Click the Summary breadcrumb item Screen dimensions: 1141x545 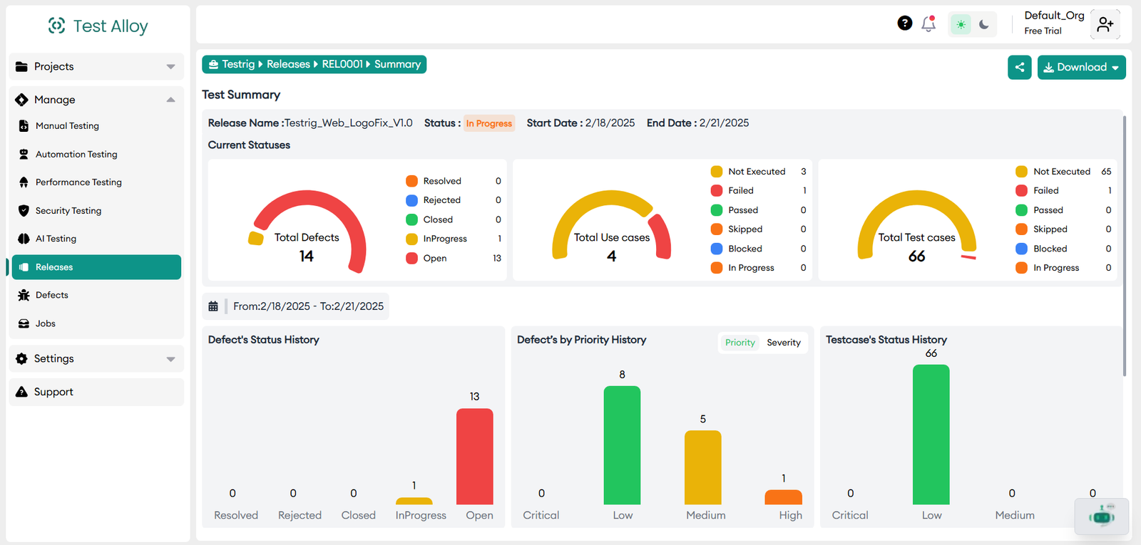tap(397, 64)
